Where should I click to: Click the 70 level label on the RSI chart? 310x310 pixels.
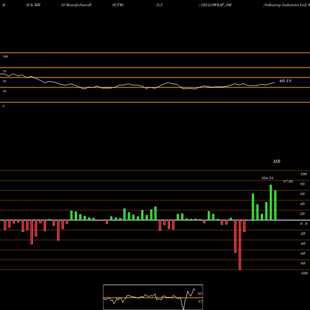coord(4,71)
